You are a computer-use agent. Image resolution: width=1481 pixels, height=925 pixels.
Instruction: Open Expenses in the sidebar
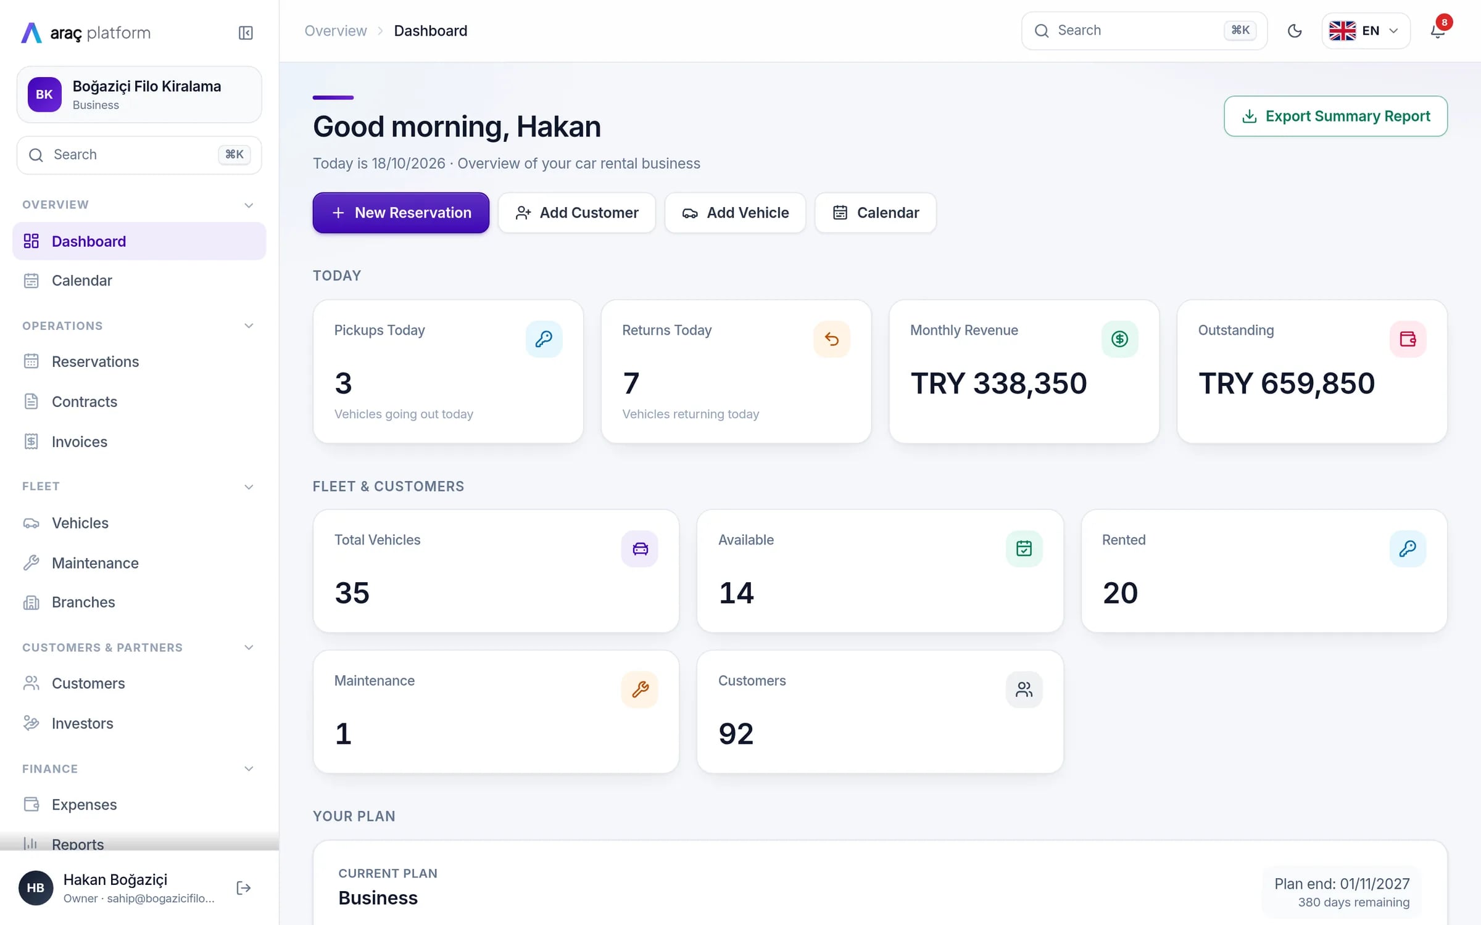point(139,805)
